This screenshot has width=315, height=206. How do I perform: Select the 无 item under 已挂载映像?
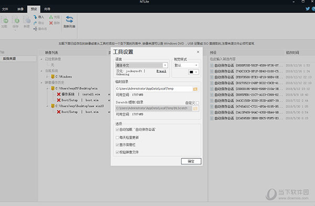[x=52, y=65]
